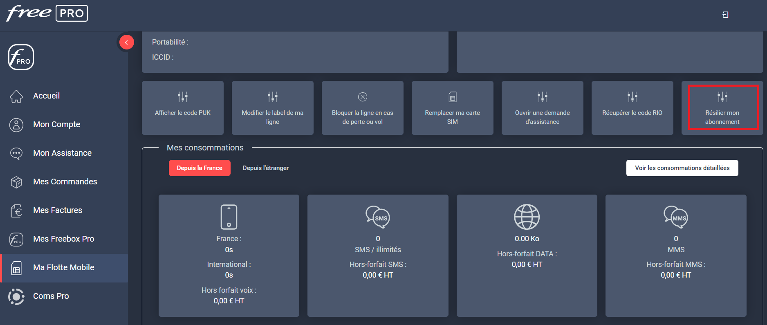The image size is (767, 325).
Task: Click the Free Pro logo in header
Action: 47,13
